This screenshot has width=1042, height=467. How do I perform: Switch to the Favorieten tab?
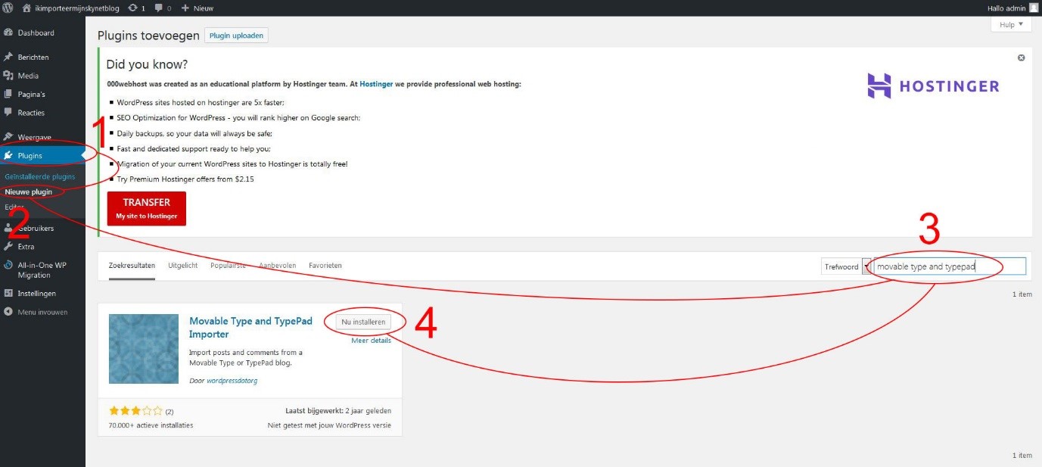pyautogui.click(x=325, y=266)
